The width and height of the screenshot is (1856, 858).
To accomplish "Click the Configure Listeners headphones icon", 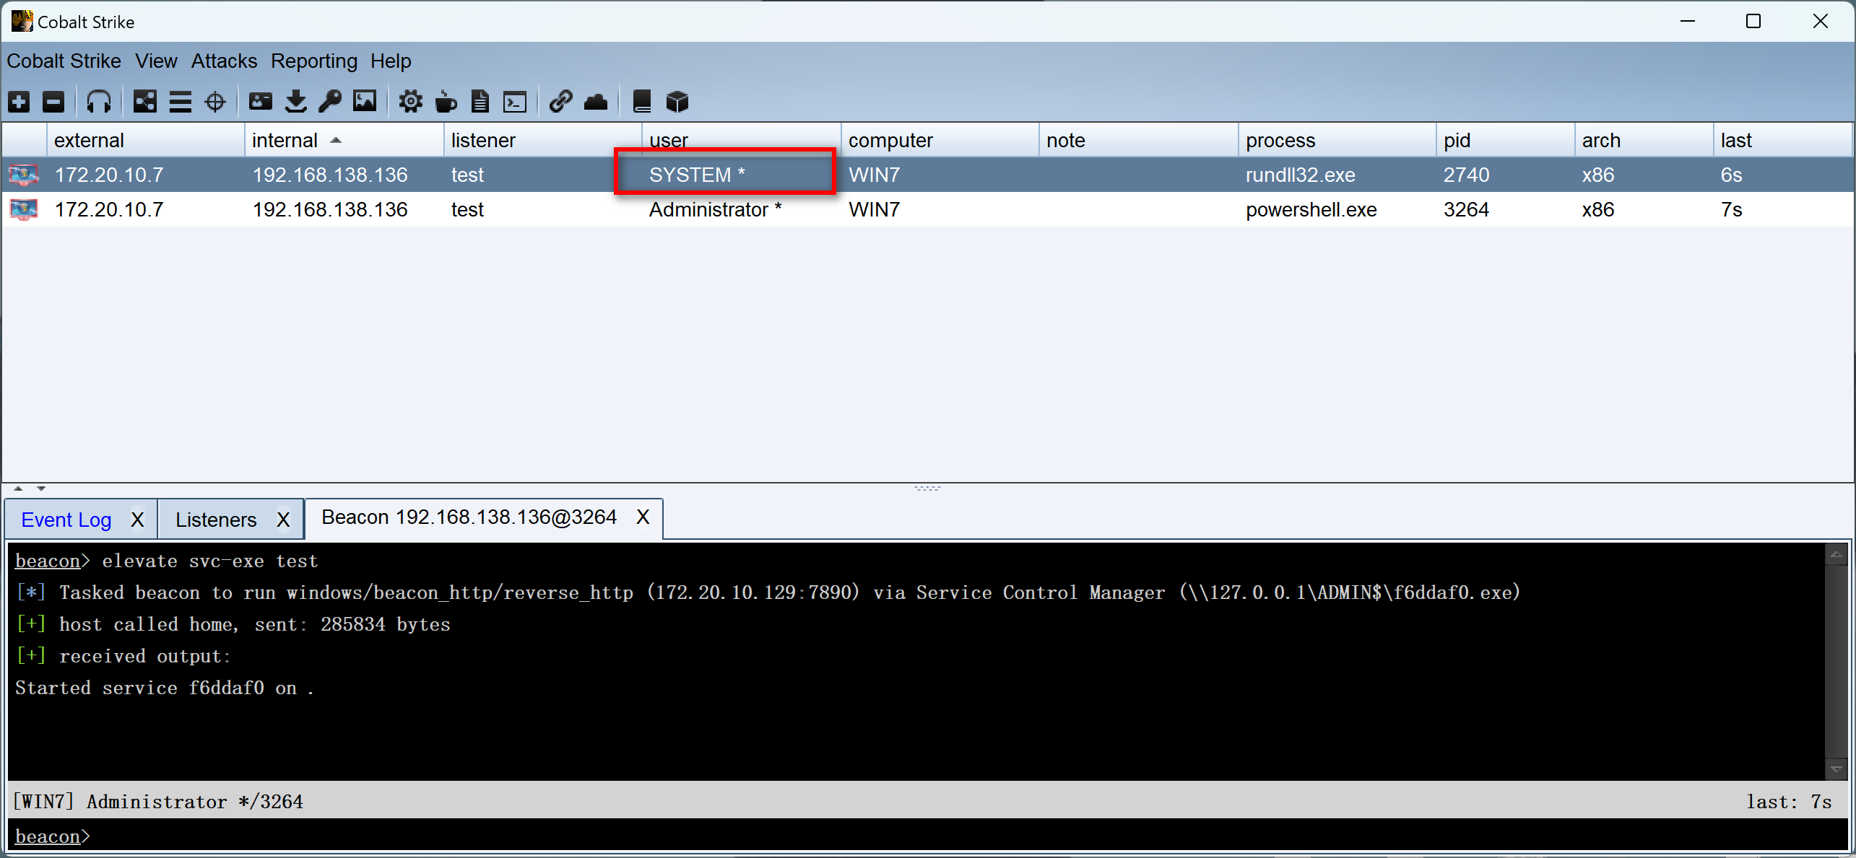I will 98,102.
